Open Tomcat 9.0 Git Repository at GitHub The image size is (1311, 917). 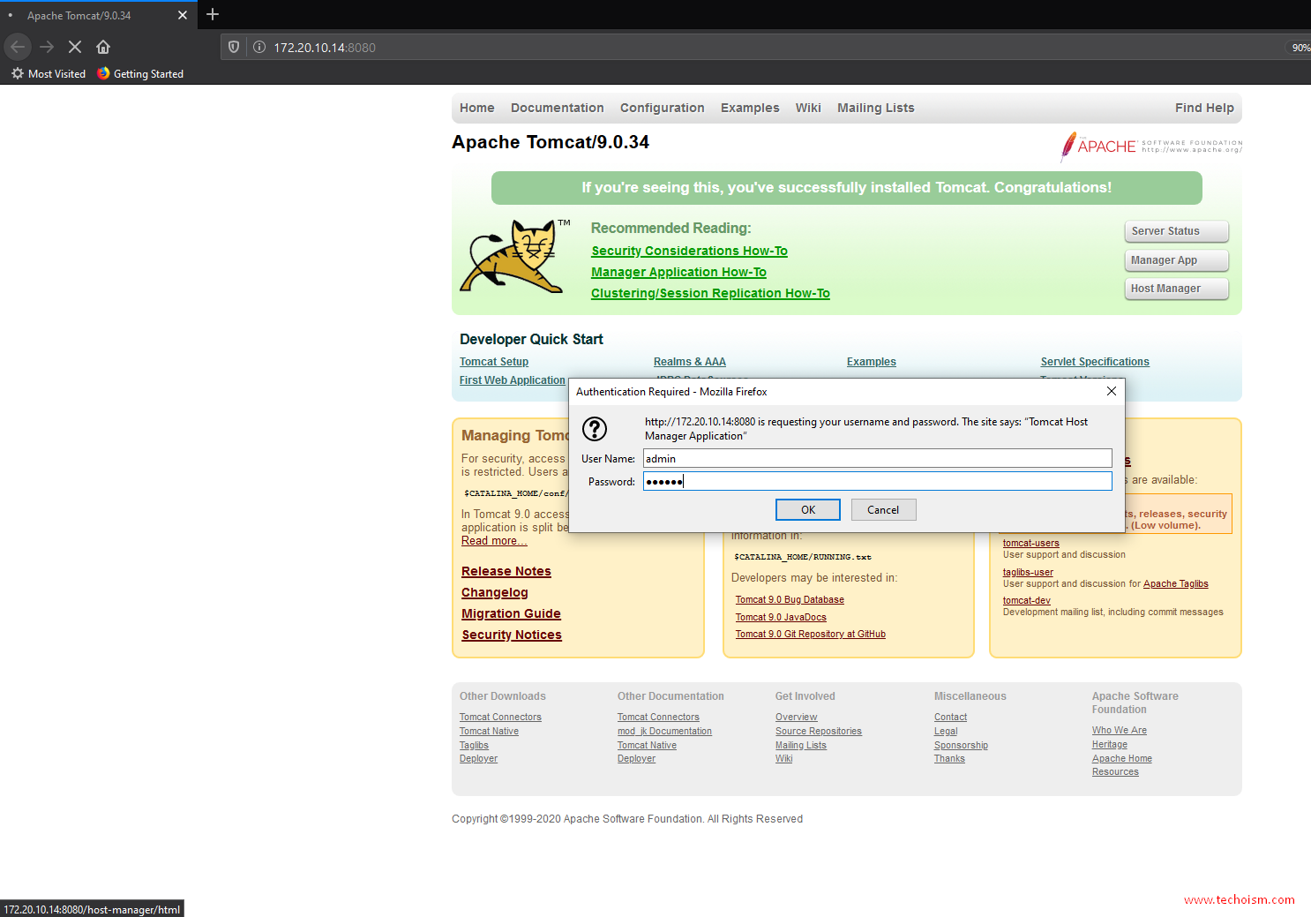[811, 635]
